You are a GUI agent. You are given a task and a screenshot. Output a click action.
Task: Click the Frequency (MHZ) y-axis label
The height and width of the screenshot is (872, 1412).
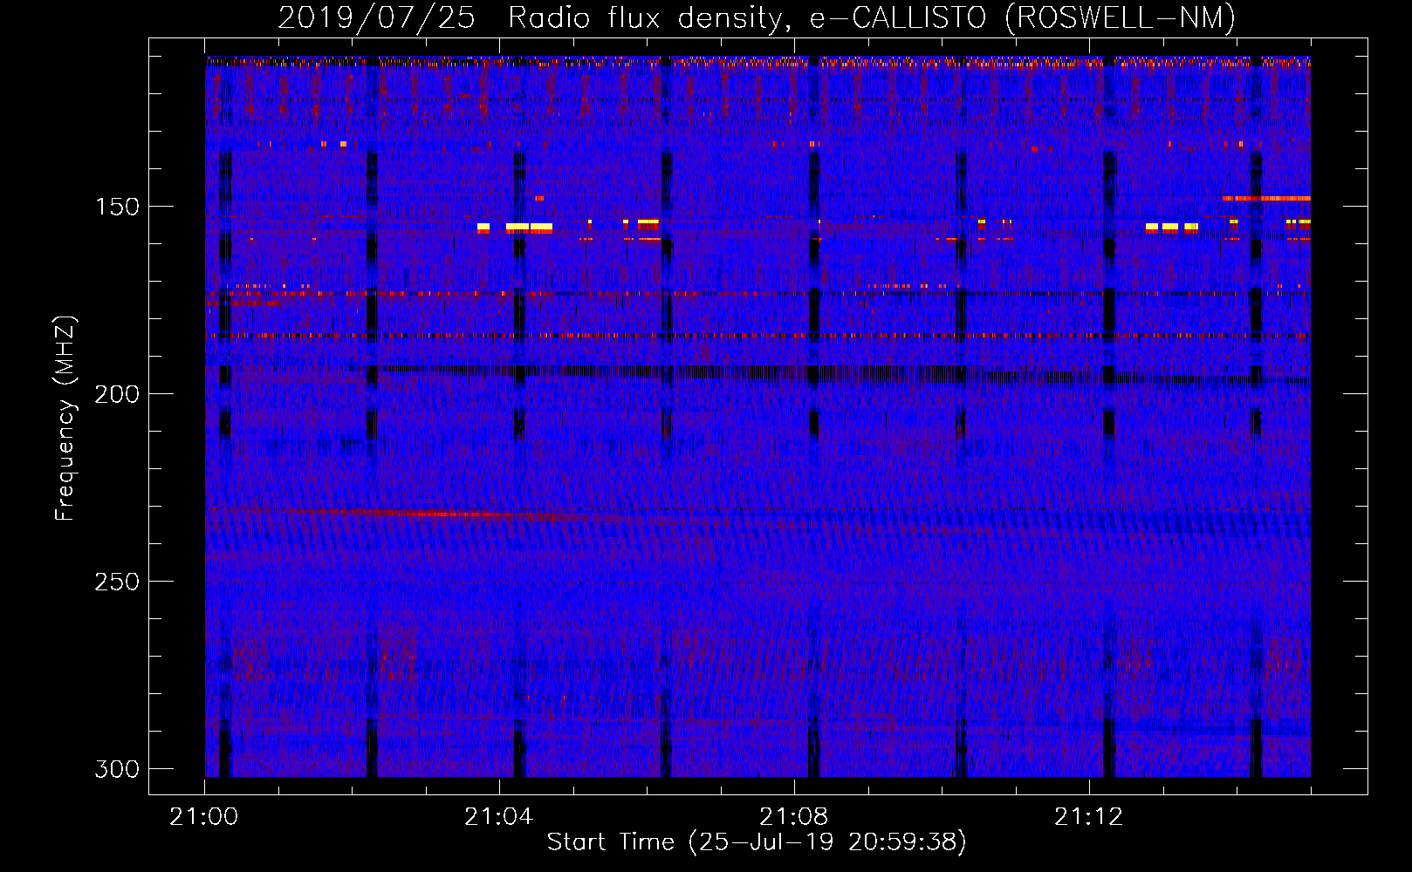point(65,418)
